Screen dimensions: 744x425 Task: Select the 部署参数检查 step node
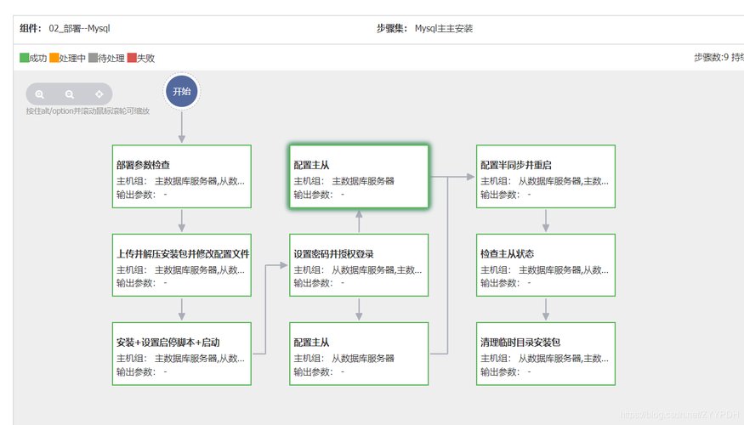pyautogui.click(x=182, y=177)
